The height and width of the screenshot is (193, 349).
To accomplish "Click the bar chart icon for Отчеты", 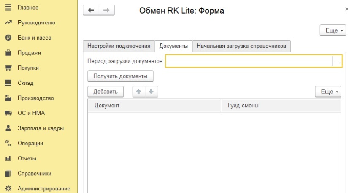I will [8, 158].
